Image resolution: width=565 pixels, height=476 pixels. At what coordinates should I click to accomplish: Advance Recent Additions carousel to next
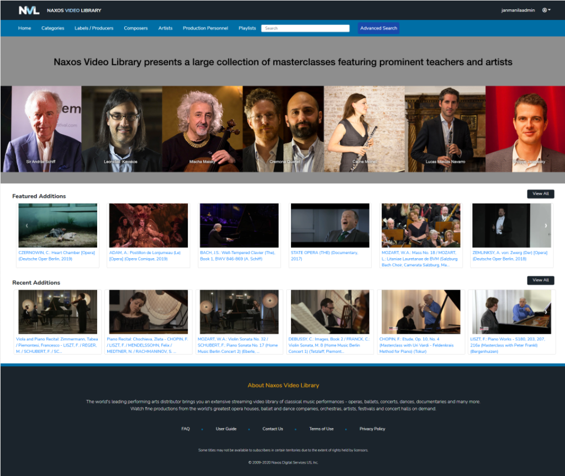point(546,312)
